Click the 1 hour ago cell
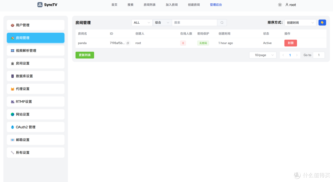 tap(225, 43)
